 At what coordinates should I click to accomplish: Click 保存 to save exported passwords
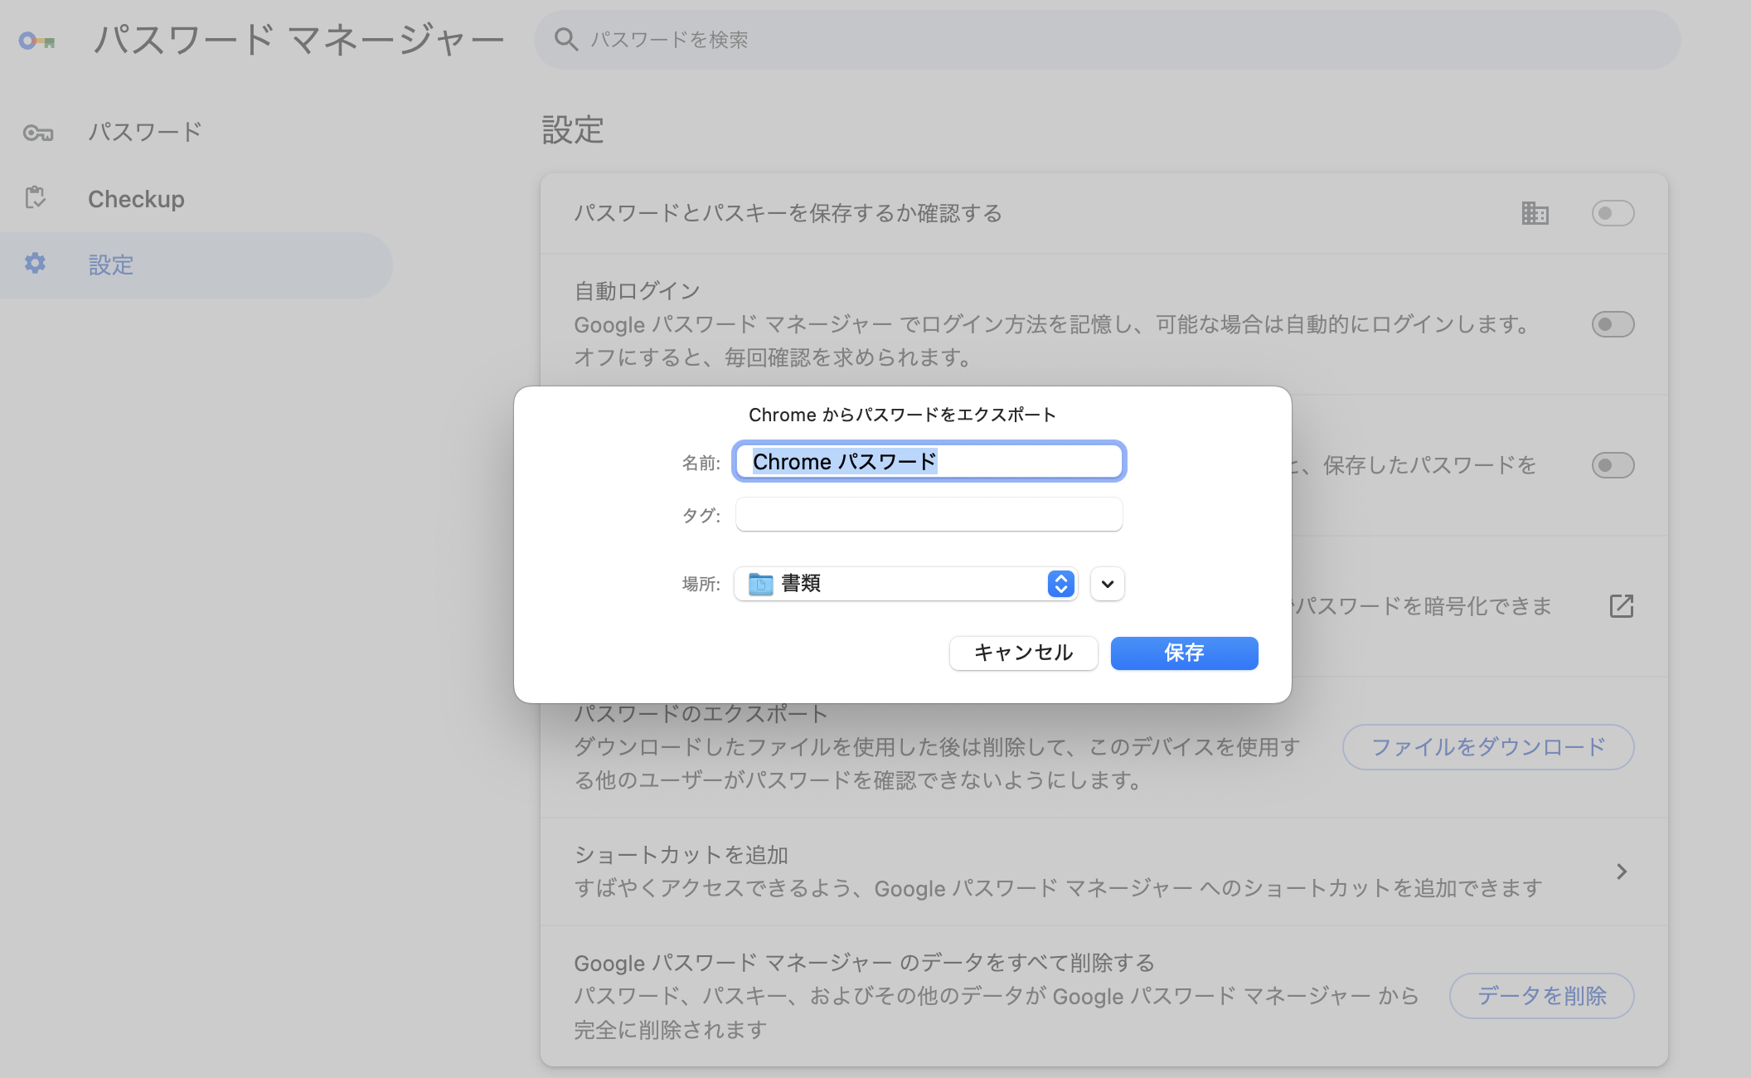click(1185, 653)
